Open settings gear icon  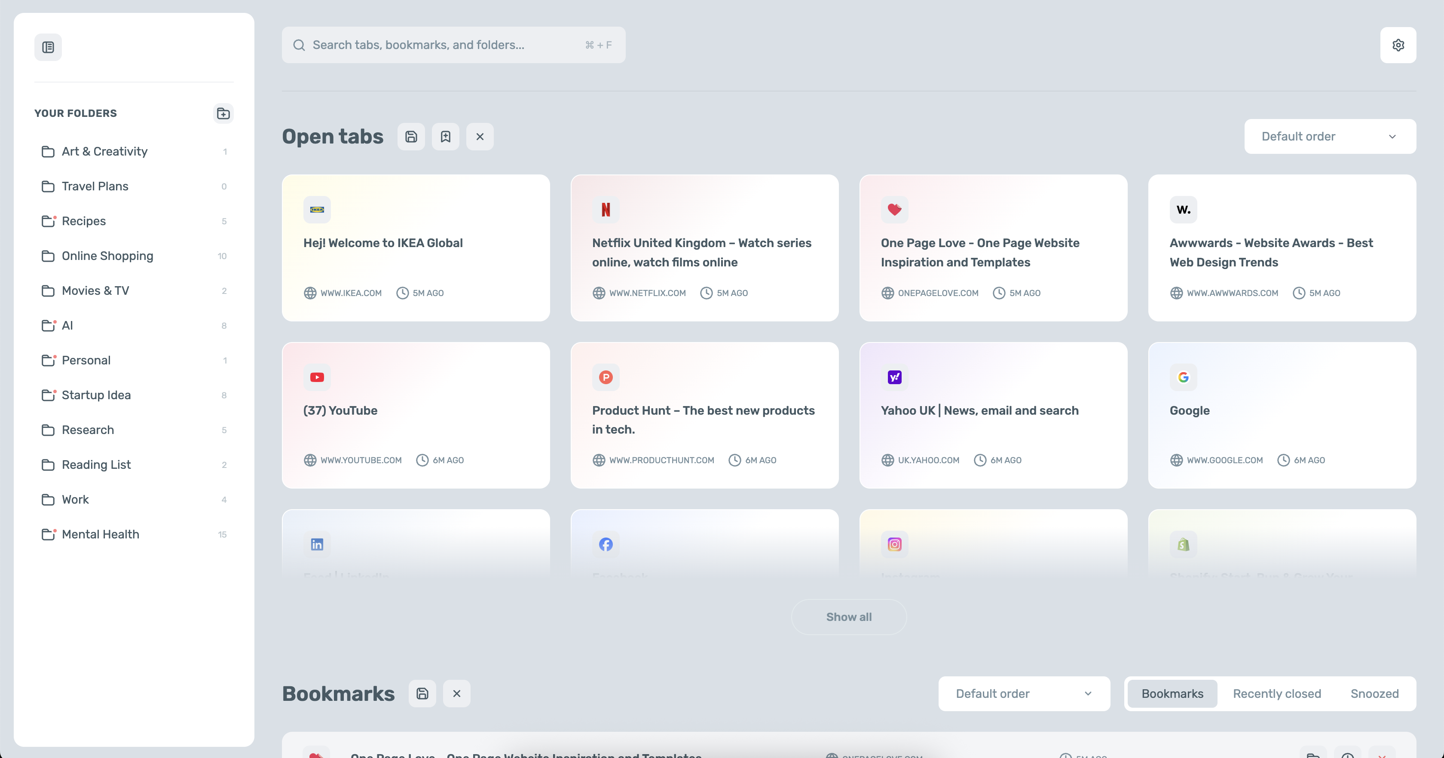point(1398,45)
